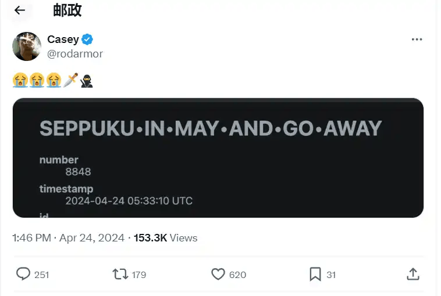
Task: Open the more options ellipsis menu
Action: pyautogui.click(x=417, y=39)
